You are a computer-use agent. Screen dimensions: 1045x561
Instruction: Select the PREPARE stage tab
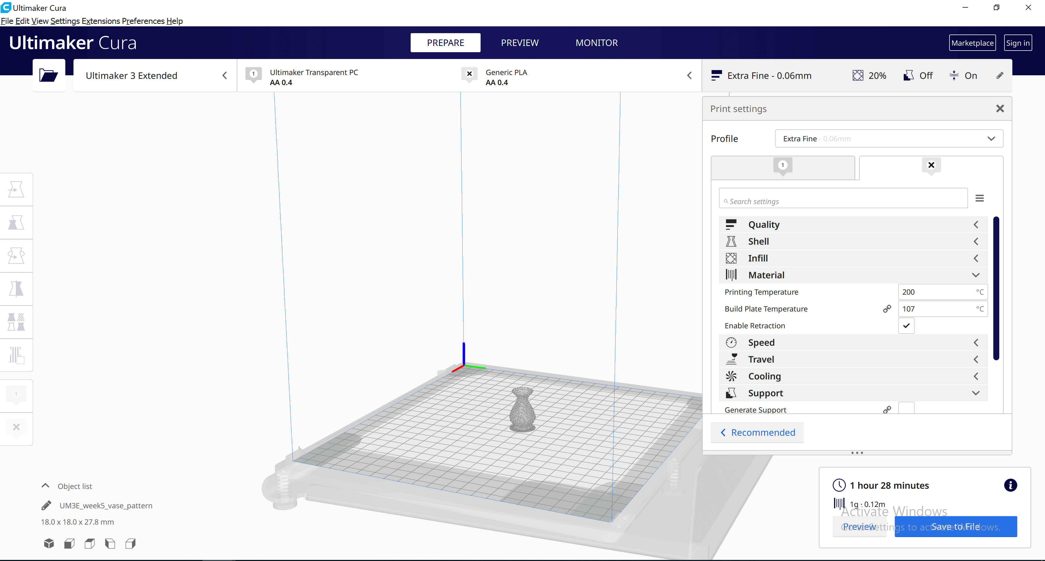[x=445, y=42]
